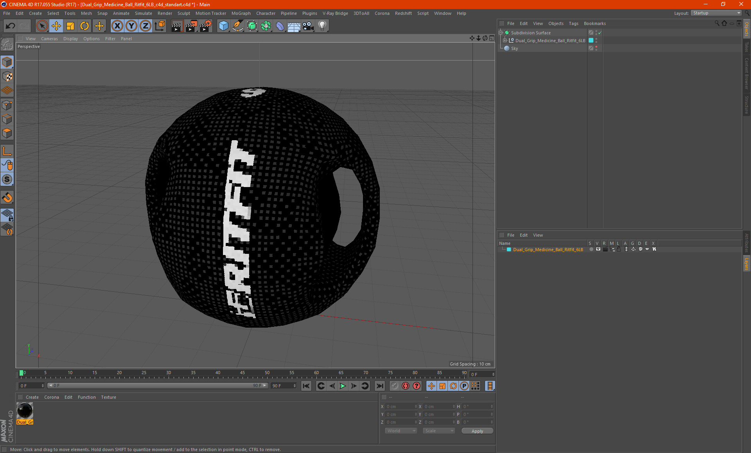
Task: Switch to Texture mode
Action: point(7,77)
